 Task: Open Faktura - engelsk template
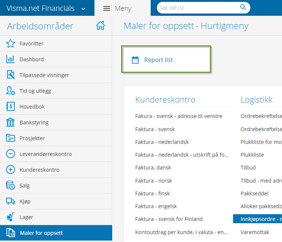pos(156,206)
